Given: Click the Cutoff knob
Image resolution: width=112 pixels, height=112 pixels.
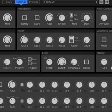Looking at the screenshot, I should tap(62, 62).
